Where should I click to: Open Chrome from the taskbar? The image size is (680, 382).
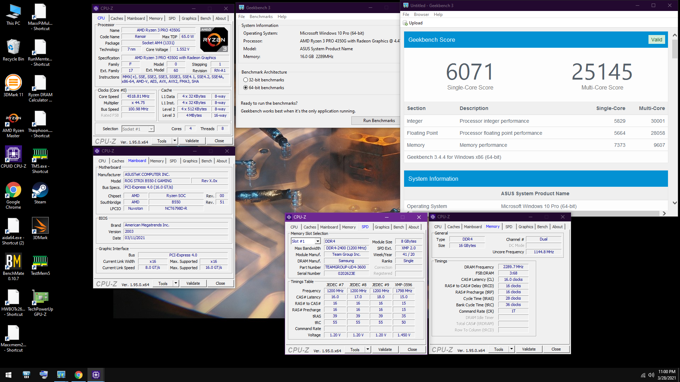tap(79, 375)
